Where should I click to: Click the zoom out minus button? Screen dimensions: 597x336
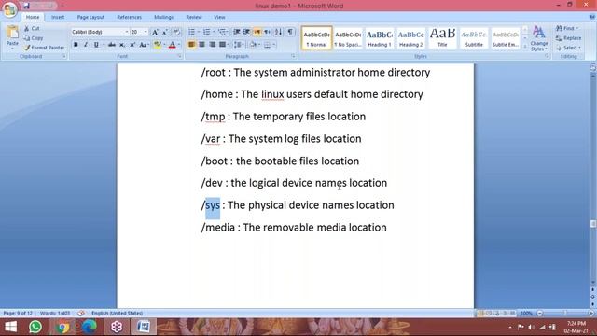point(539,314)
